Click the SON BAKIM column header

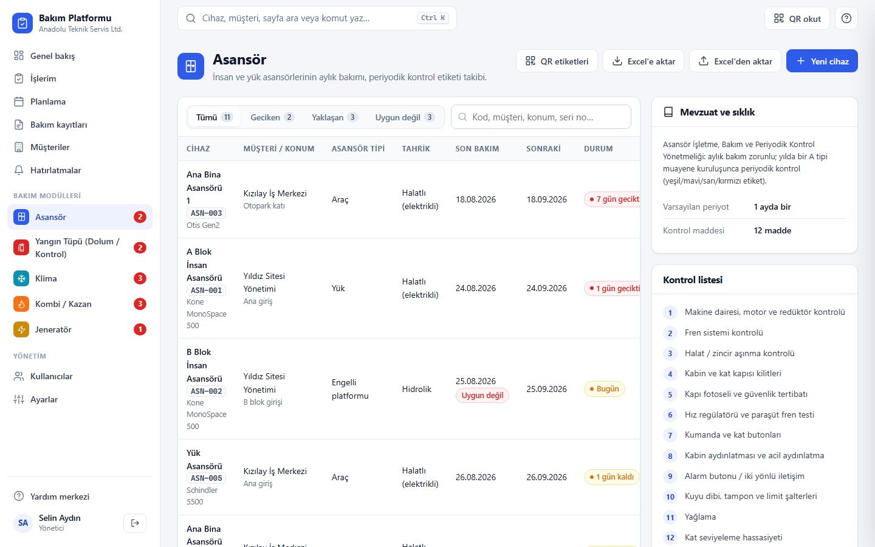click(x=477, y=148)
